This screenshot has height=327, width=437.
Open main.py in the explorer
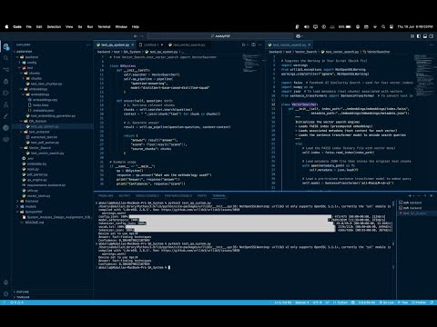pos(33,169)
